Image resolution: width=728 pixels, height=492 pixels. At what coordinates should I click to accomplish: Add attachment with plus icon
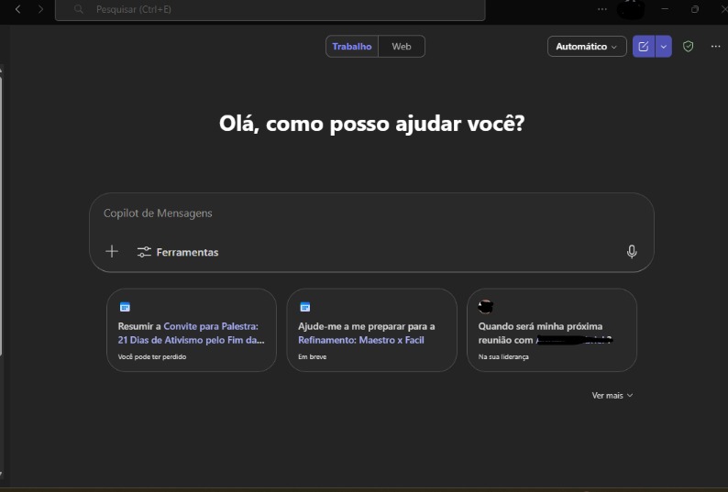coord(112,252)
